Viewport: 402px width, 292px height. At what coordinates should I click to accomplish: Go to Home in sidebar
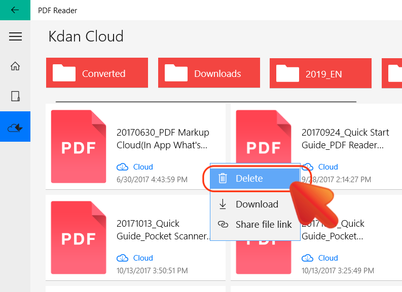[15, 66]
